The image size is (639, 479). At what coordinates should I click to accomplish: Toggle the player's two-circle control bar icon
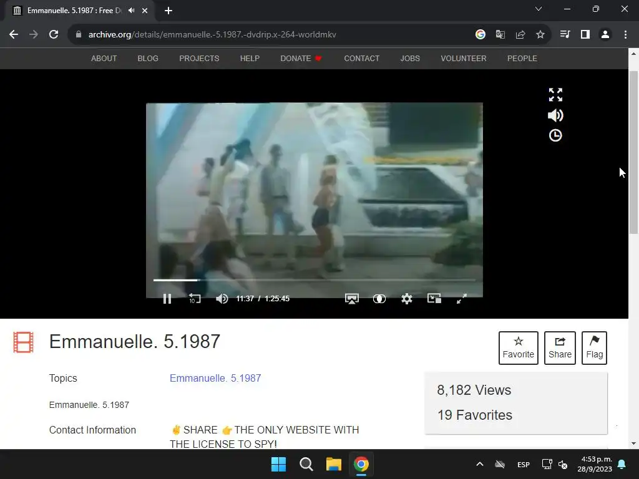(379, 299)
